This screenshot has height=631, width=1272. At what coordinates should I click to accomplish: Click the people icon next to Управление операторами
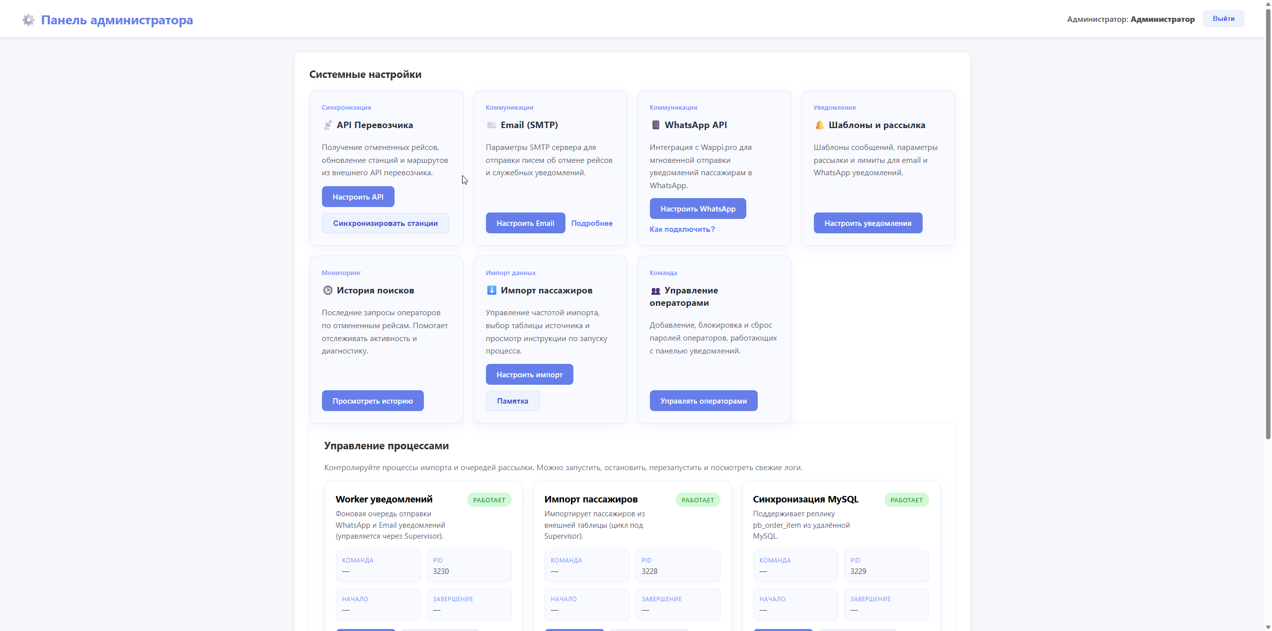(655, 291)
